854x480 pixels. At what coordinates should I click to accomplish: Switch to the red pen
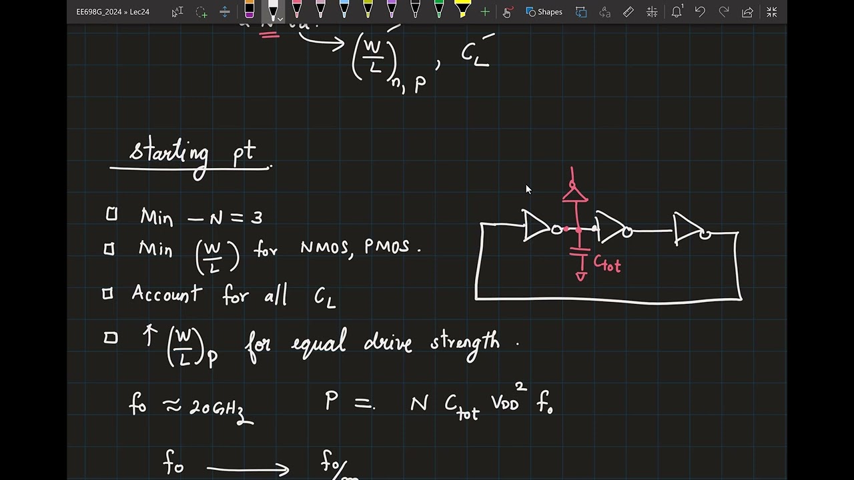(297, 9)
